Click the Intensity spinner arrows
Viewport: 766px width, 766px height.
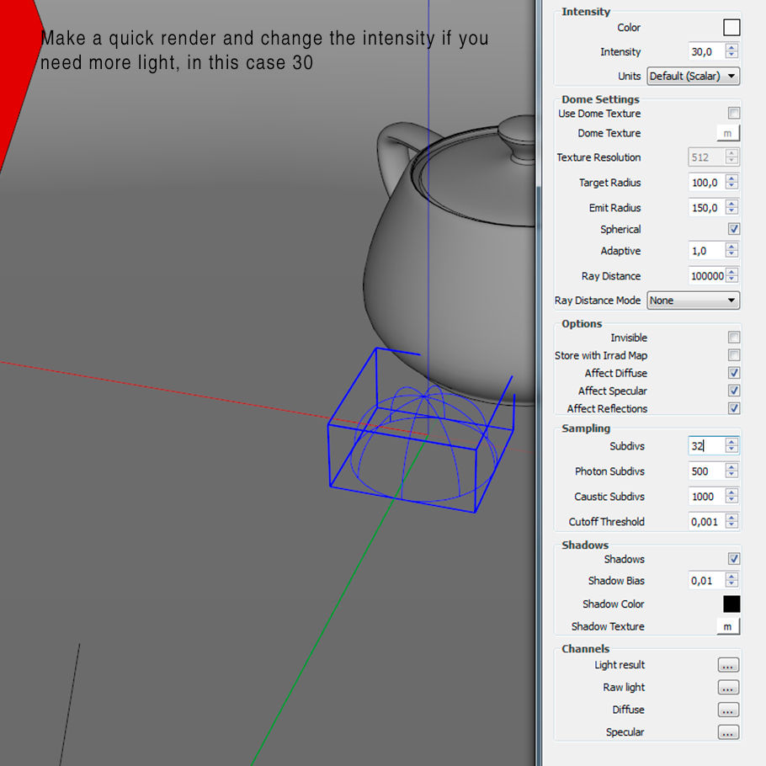pos(731,51)
